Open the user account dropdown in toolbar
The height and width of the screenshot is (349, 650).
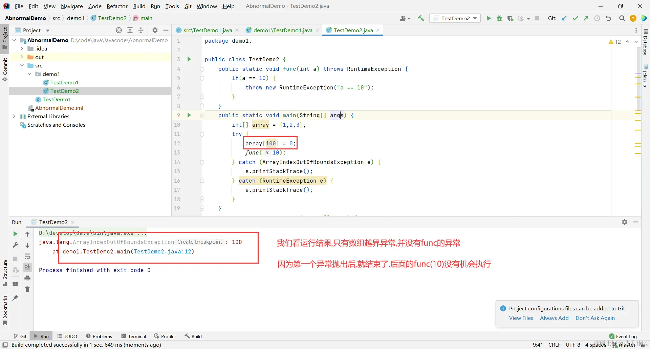405,18
